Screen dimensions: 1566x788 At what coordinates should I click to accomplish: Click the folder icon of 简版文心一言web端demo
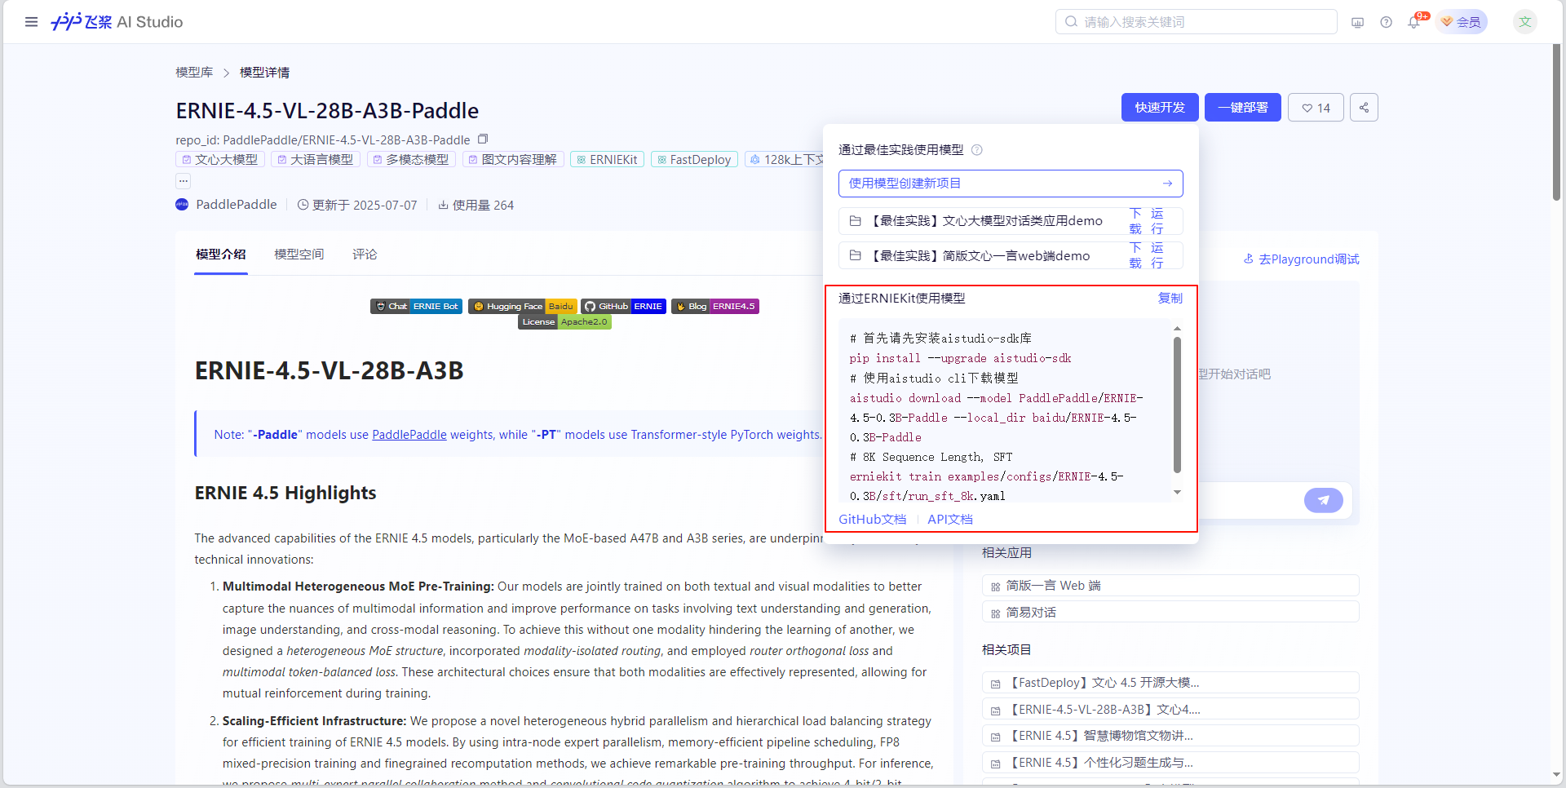(x=856, y=255)
